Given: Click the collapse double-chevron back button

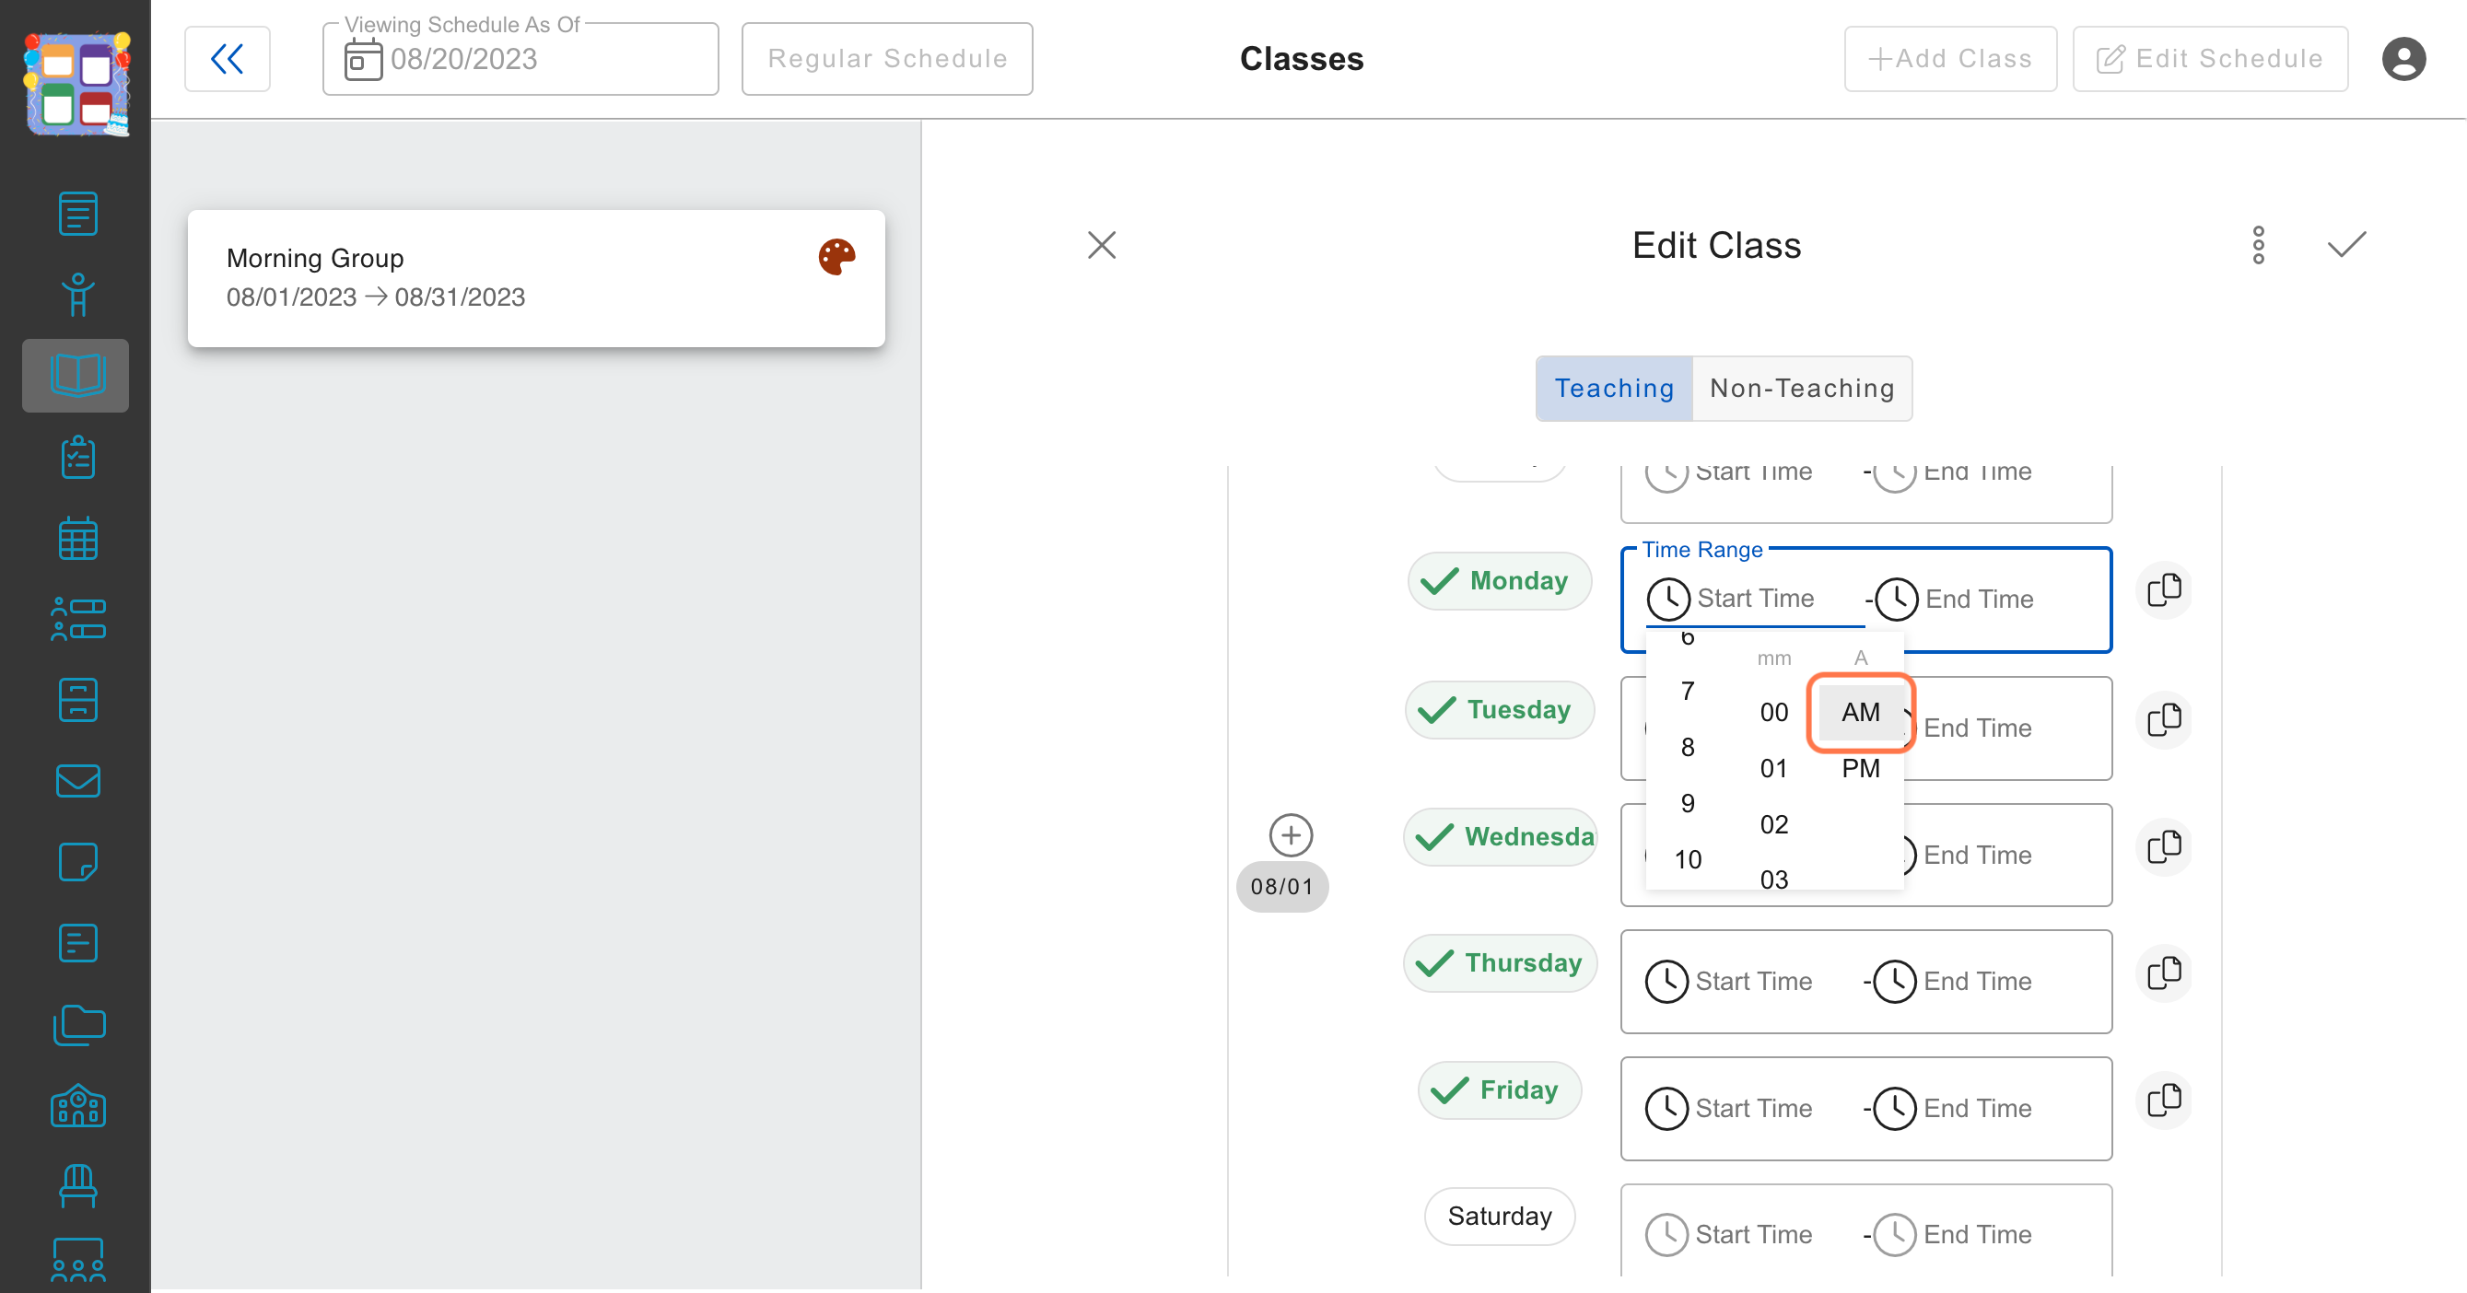Looking at the screenshot, I should pyautogui.click(x=227, y=59).
